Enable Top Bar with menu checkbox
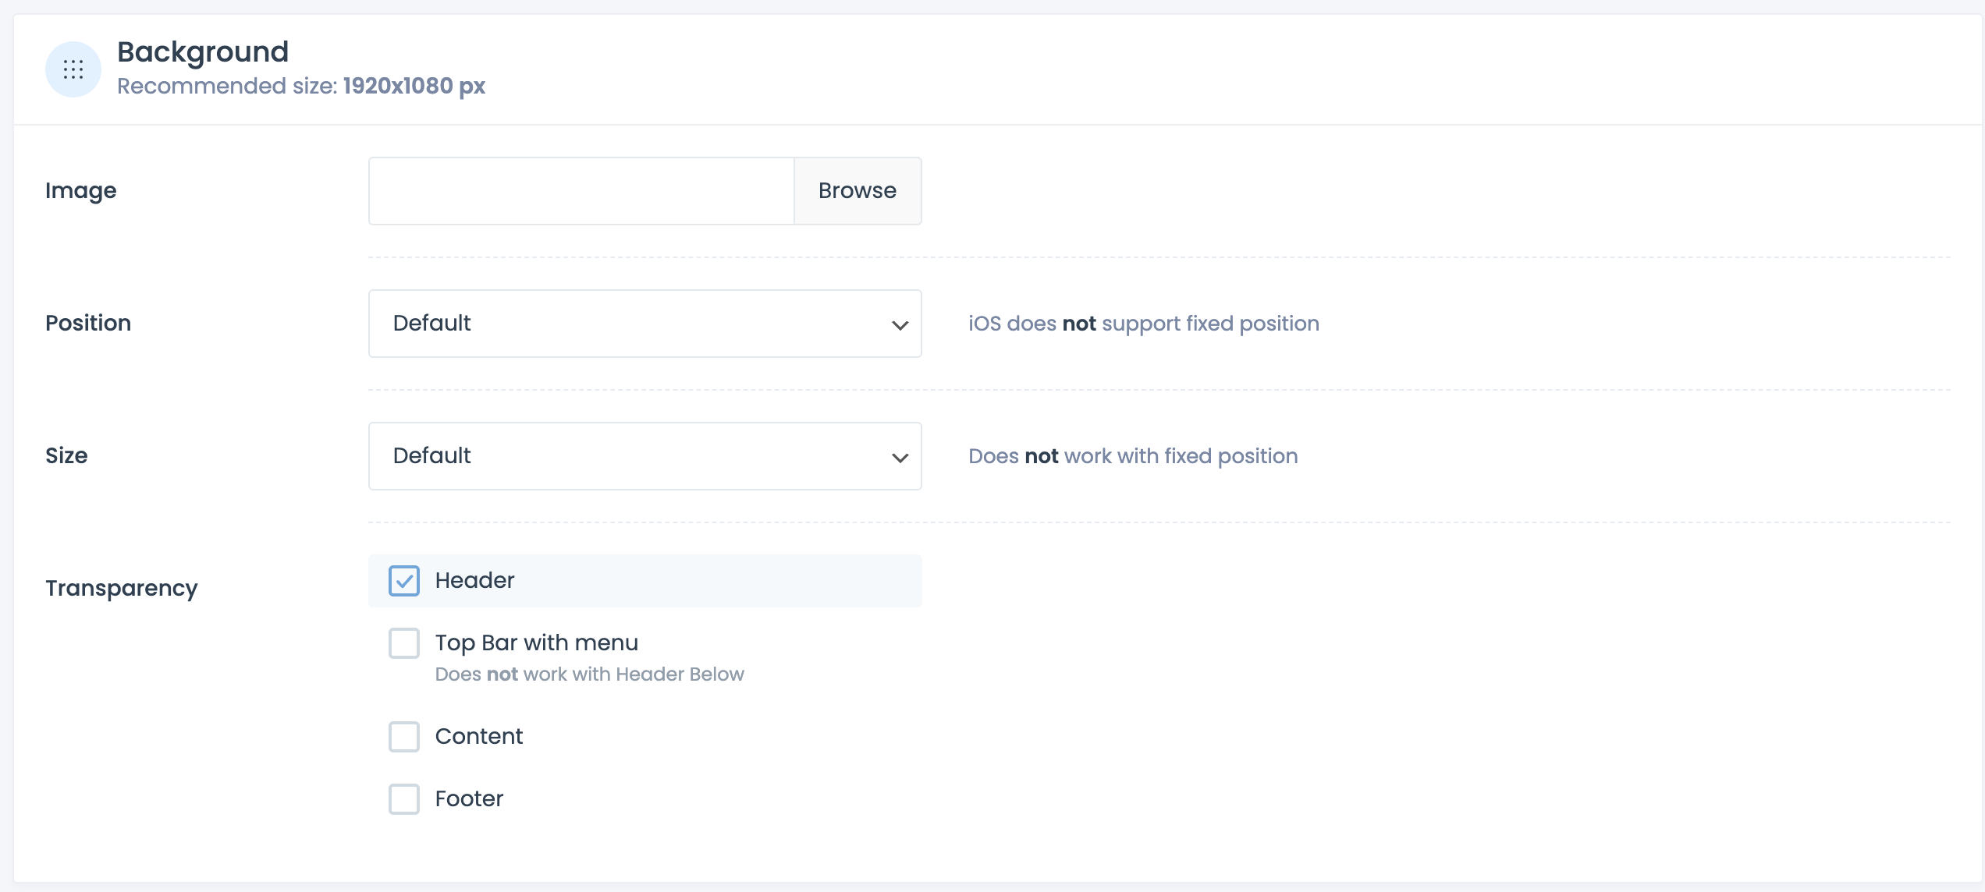 [404, 643]
